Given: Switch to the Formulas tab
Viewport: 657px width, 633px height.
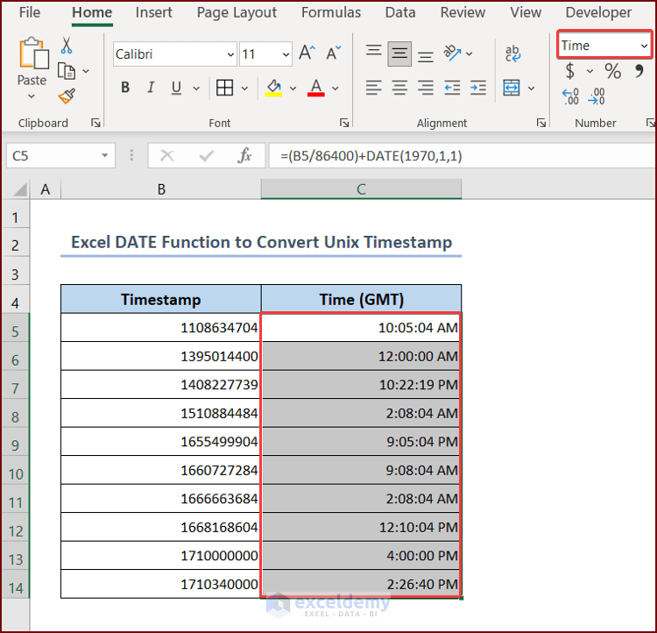Looking at the screenshot, I should (x=330, y=12).
